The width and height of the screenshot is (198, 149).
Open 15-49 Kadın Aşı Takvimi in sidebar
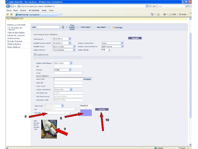pyautogui.click(x=15, y=29)
